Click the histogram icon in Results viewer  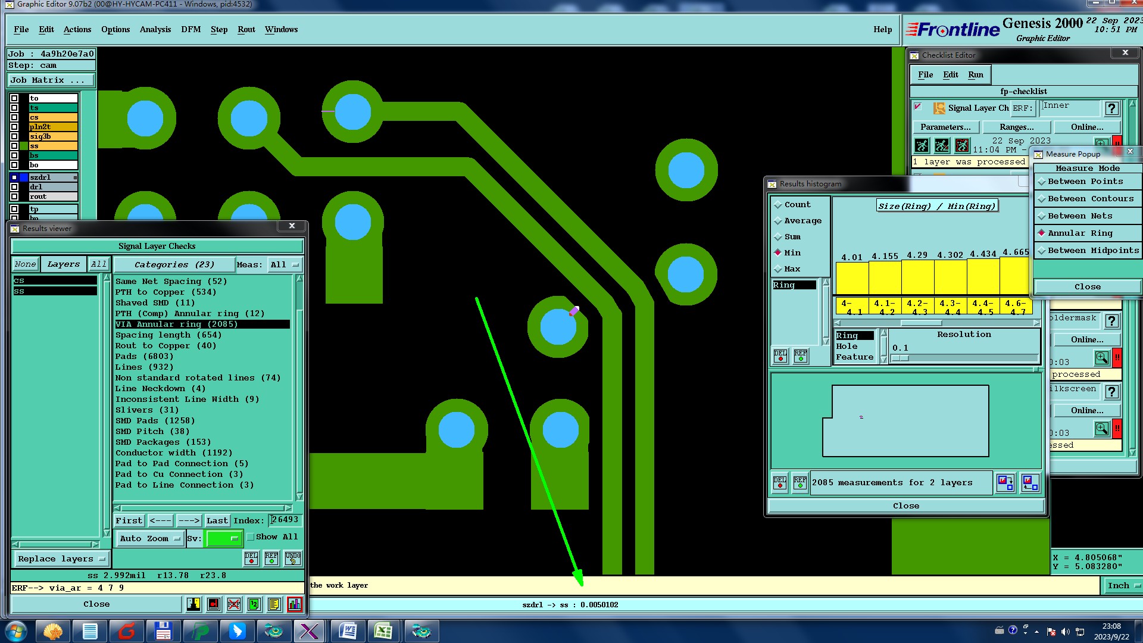coord(294,604)
